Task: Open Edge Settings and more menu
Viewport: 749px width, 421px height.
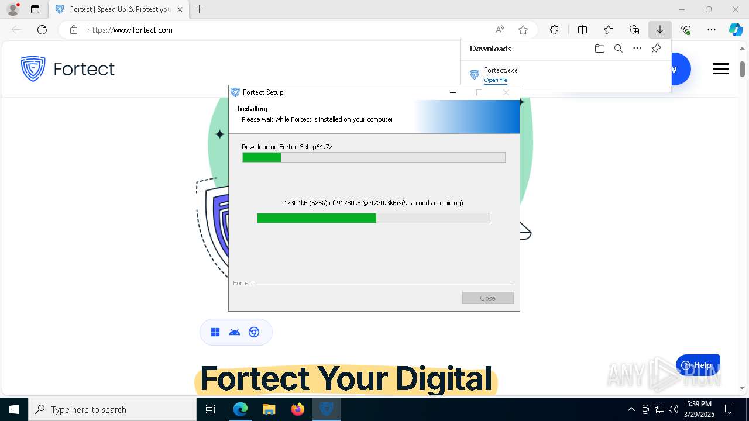Action: pos(712,30)
